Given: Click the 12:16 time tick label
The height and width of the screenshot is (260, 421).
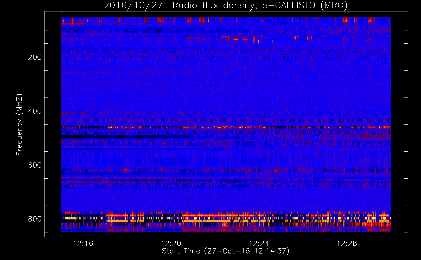Looking at the screenshot, I should [x=83, y=244].
